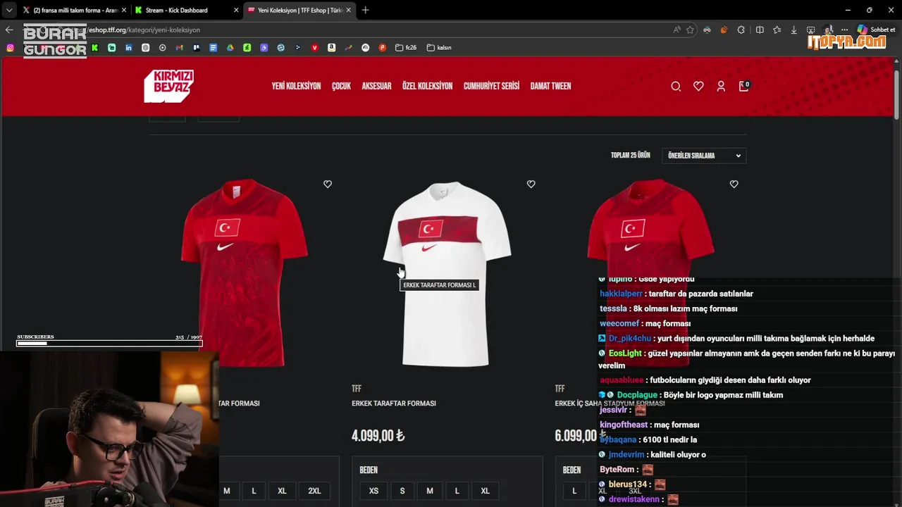Open the fc26 bookmarks folder
Image resolution: width=902 pixels, height=507 pixels.
(x=406, y=48)
